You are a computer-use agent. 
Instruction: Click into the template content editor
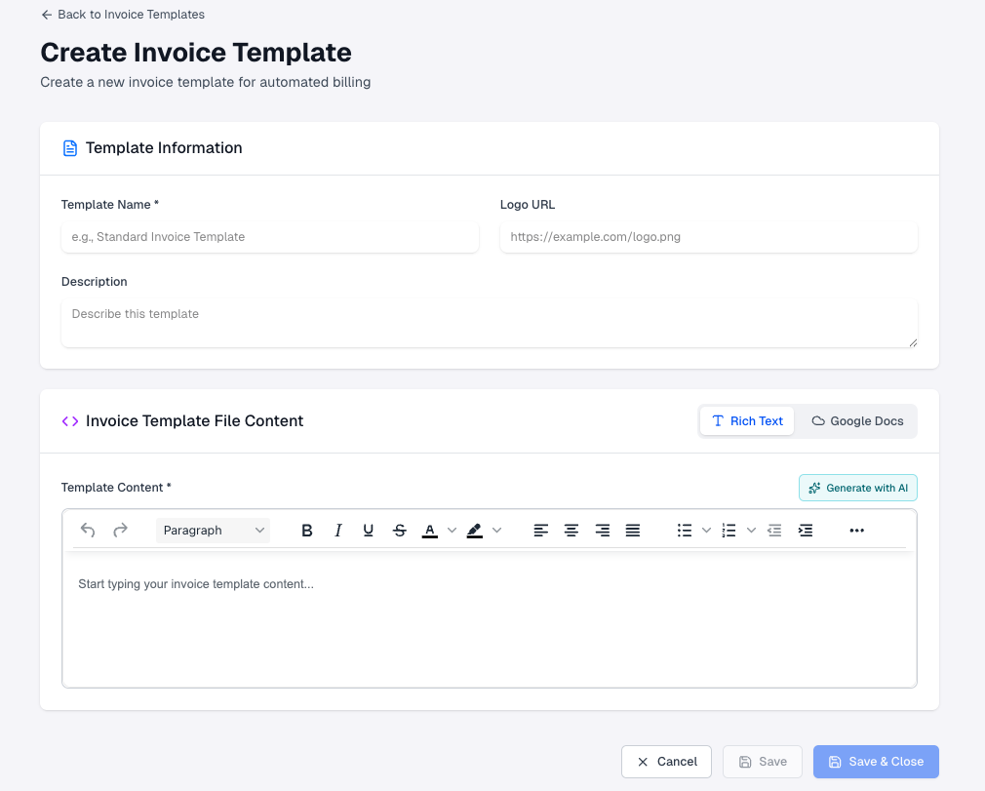490,618
